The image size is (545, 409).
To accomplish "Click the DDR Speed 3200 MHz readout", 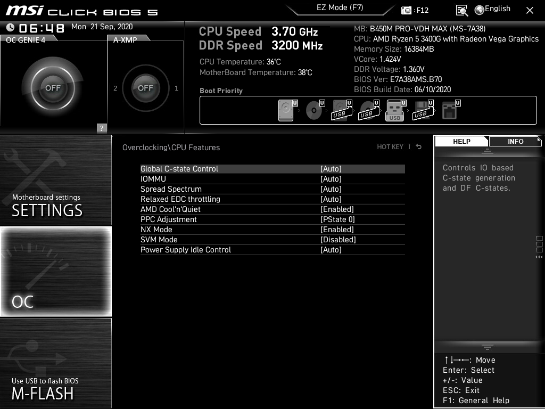I will point(261,45).
